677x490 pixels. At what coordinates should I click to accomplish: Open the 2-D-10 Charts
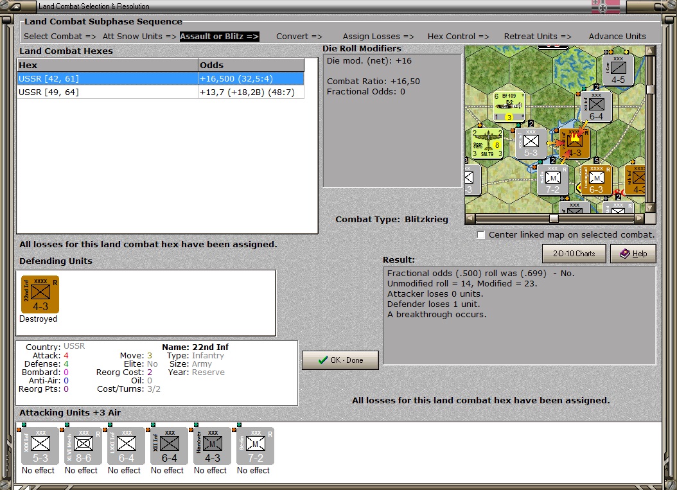pyautogui.click(x=574, y=254)
